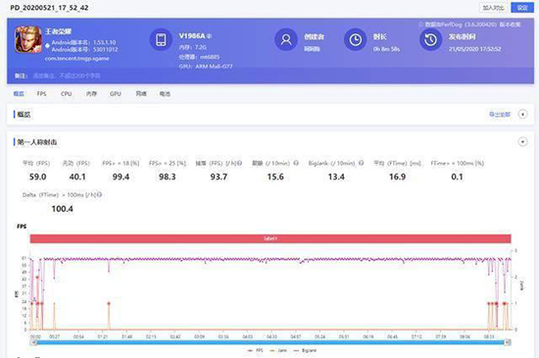Click the clock duration icon
Viewport: 539px width, 358px height.
355,39
